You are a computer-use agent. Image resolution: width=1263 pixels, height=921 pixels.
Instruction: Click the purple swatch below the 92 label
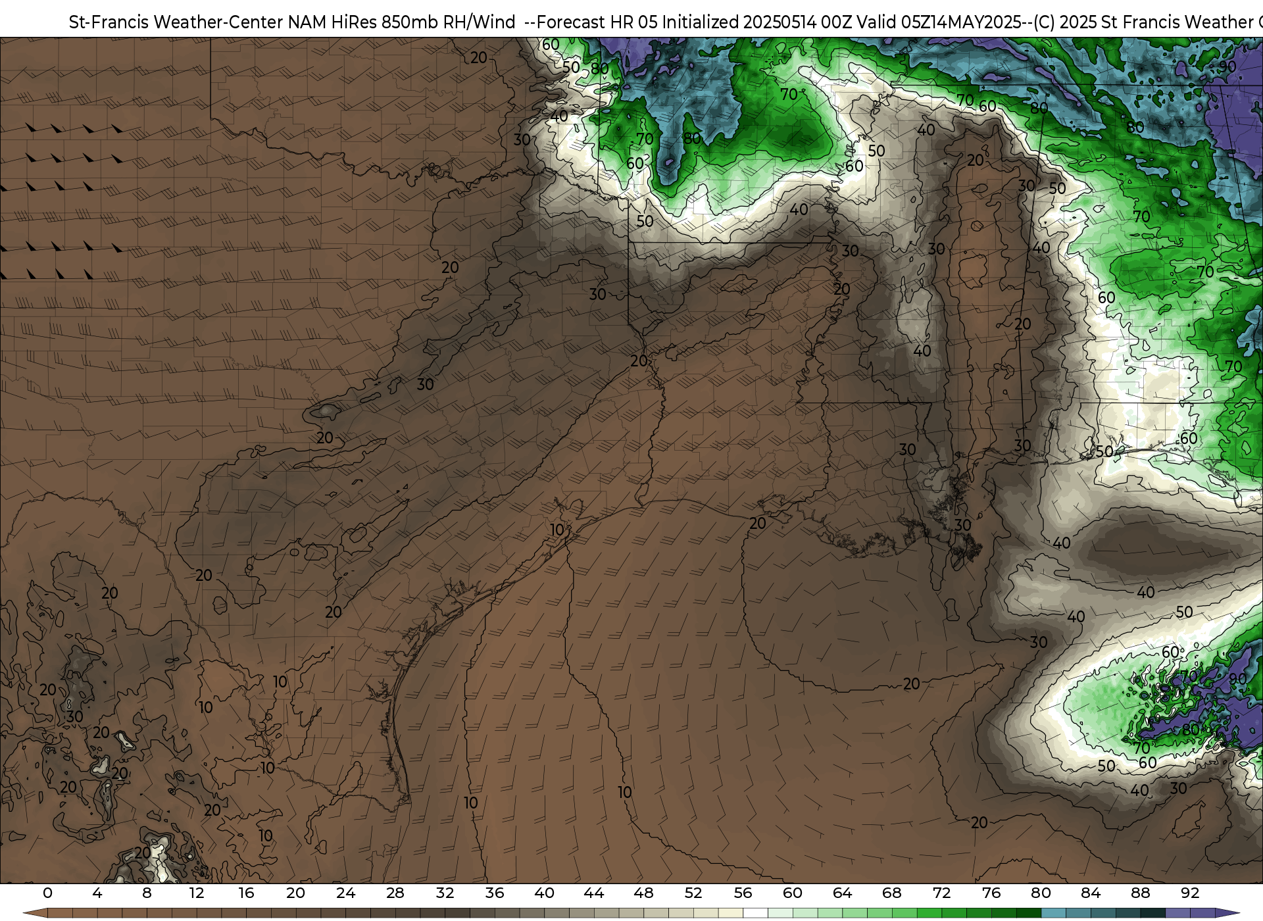pos(1202,913)
